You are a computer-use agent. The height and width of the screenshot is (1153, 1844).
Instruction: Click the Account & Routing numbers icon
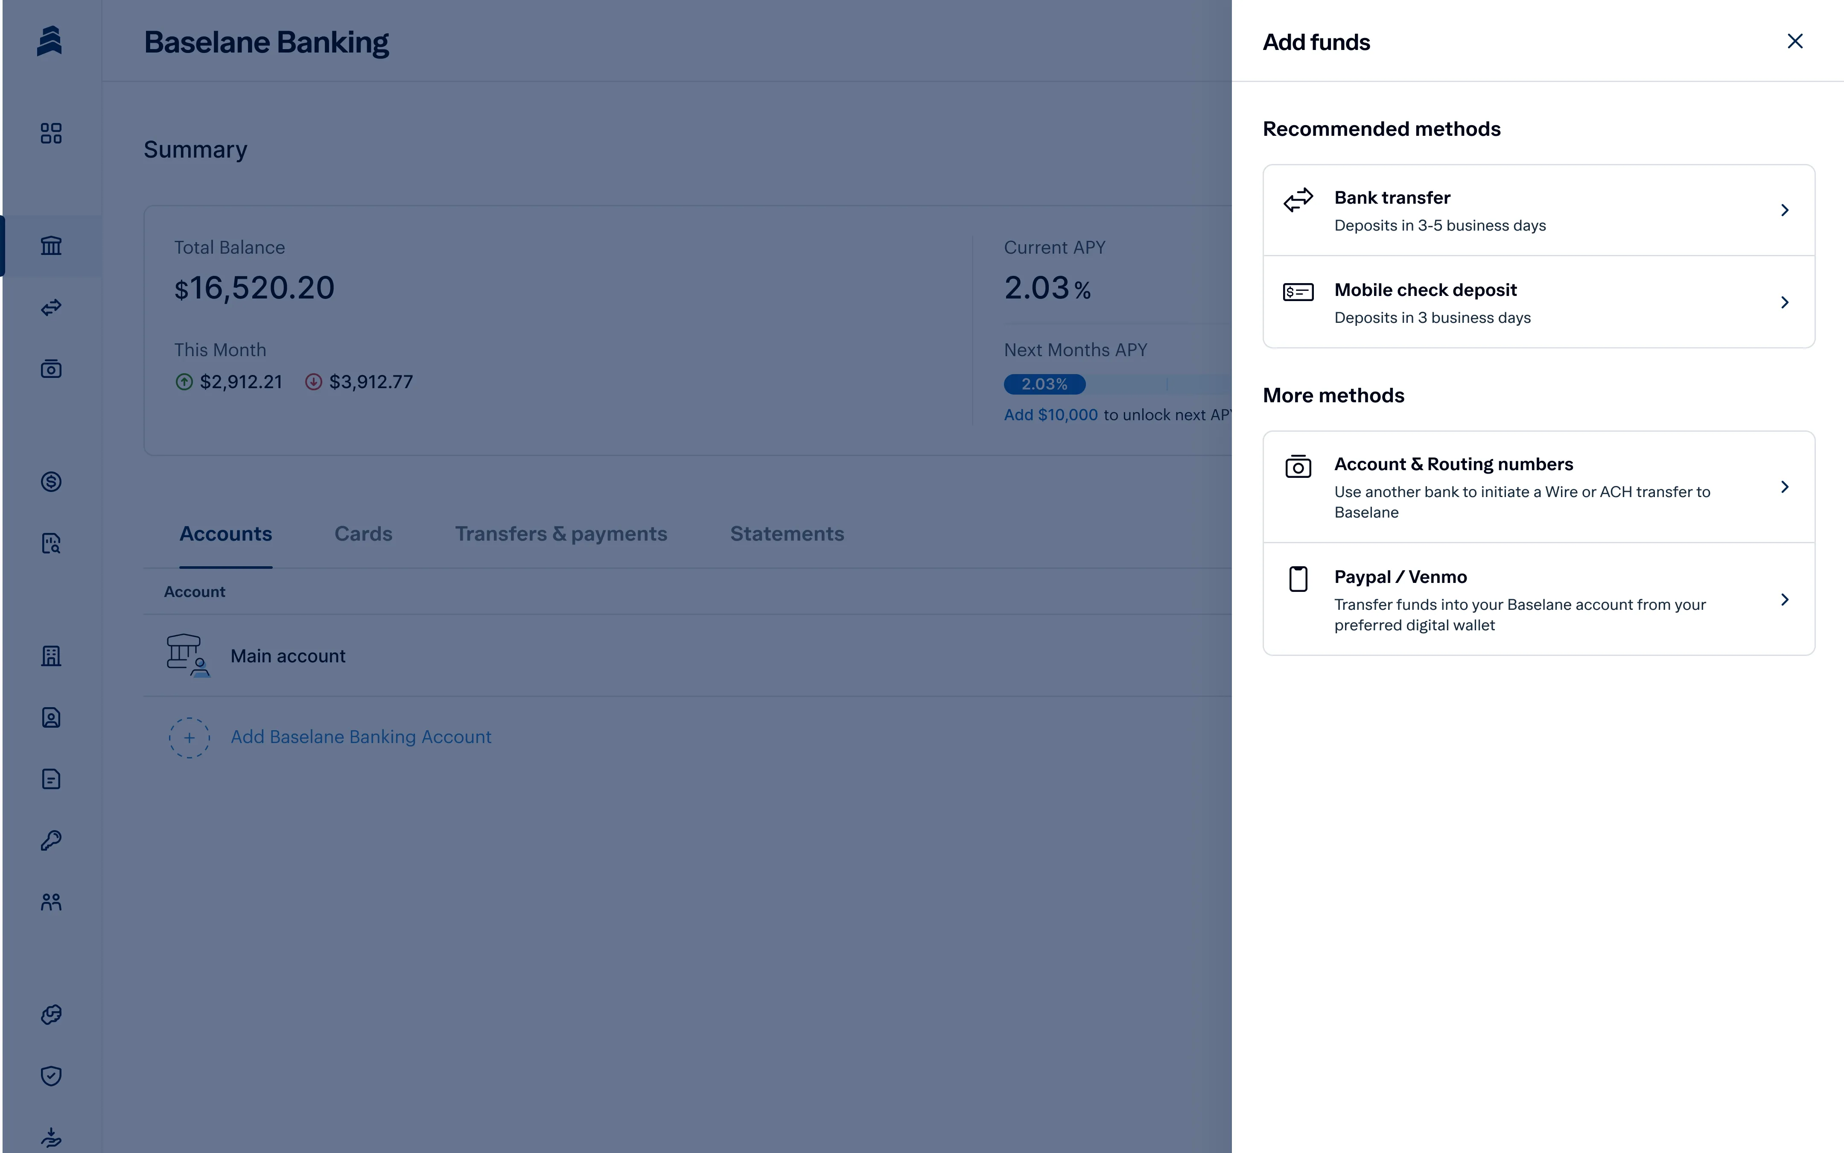click(1298, 467)
